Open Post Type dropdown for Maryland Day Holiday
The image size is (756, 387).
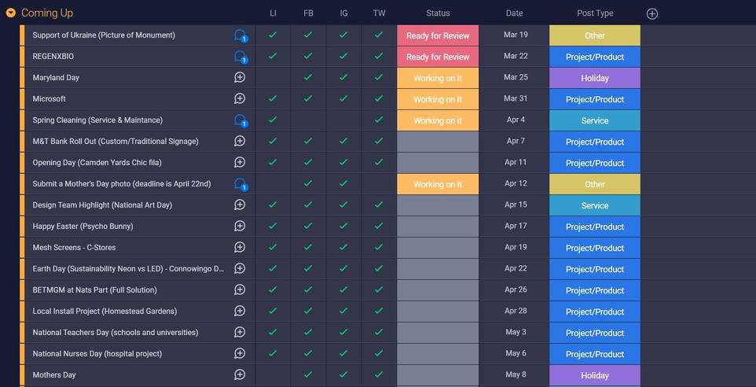[594, 78]
